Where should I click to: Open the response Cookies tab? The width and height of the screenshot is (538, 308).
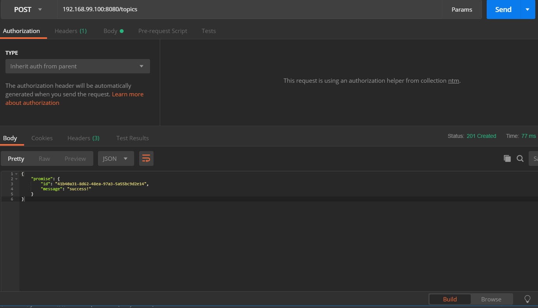pyautogui.click(x=42, y=138)
